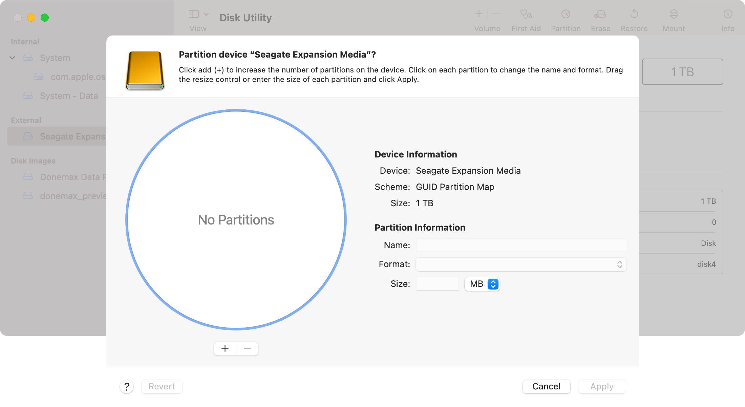Image resolution: width=745 pixels, height=407 pixels.
Task: Click the sidebar View toggle icon
Action: click(x=193, y=14)
